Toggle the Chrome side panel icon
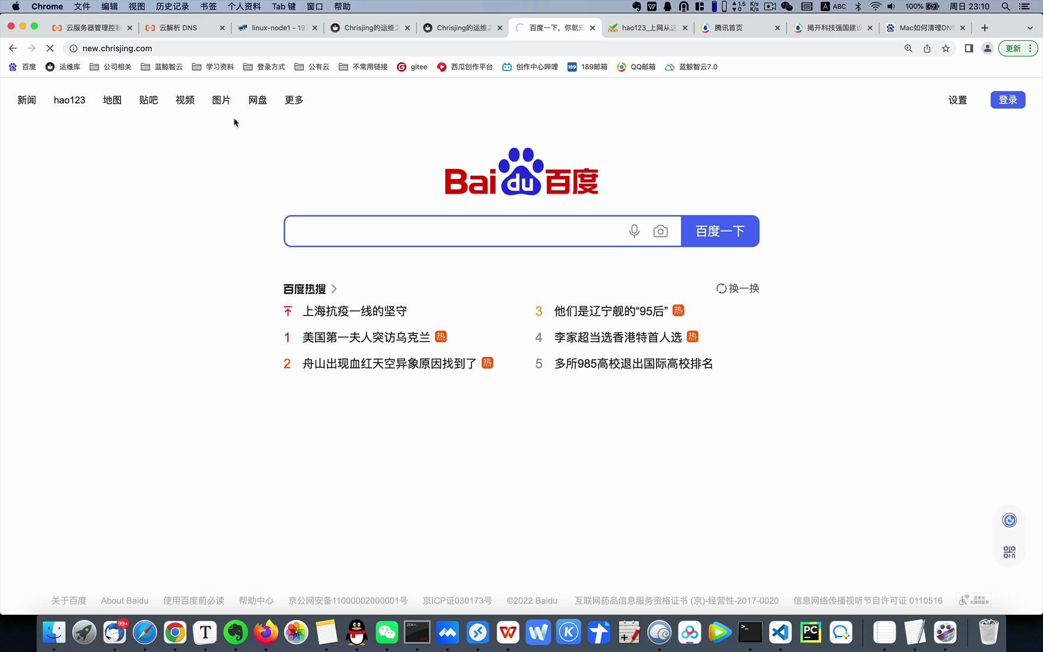The height and width of the screenshot is (652, 1043). pyautogui.click(x=969, y=48)
